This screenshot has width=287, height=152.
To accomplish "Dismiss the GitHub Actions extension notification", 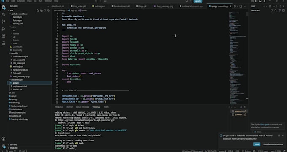I will pos(283,136).
